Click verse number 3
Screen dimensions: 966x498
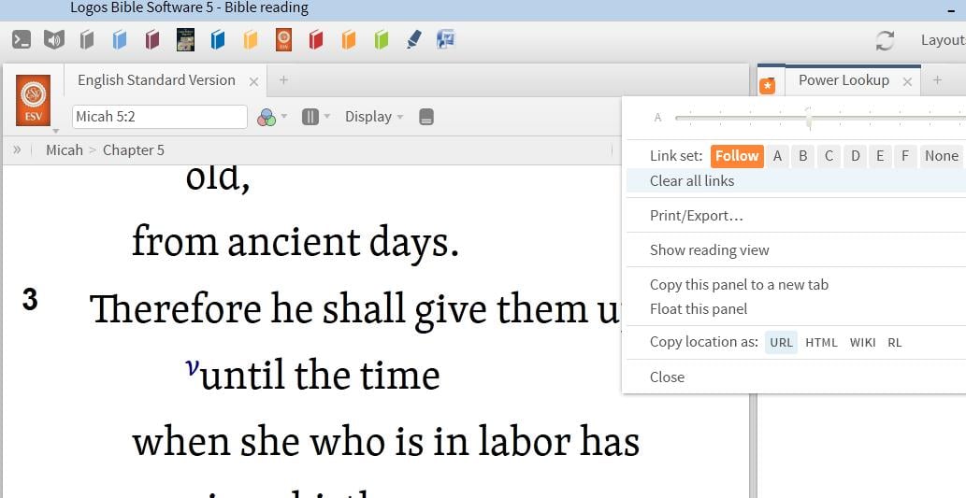(x=30, y=301)
